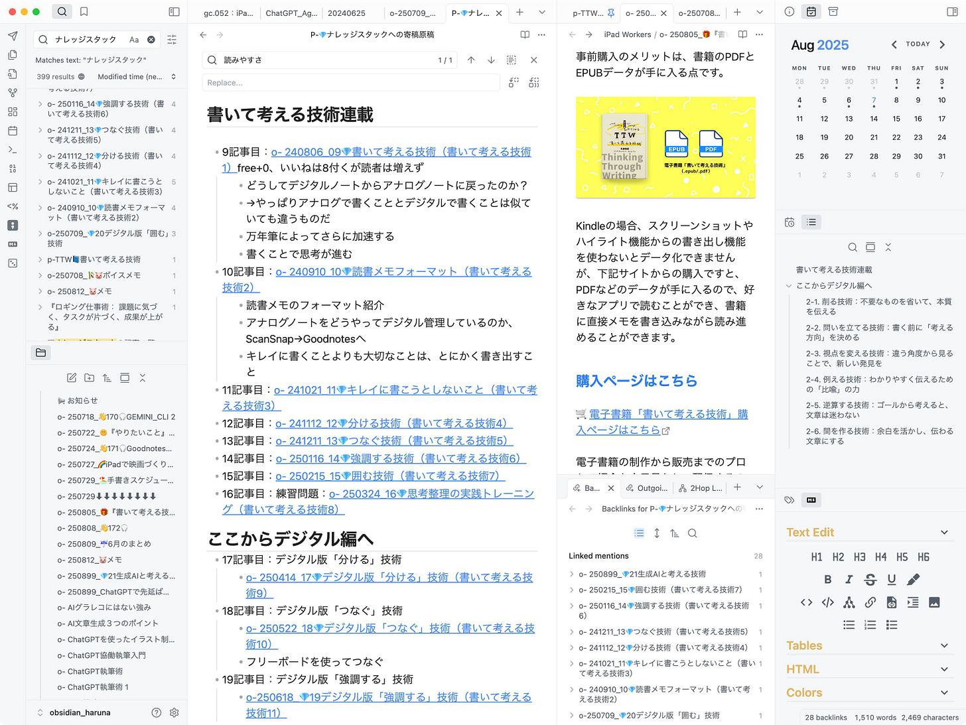Viewport: 966px width, 725px height.
Task: Apply strikethrough formatting in Text Edit panel
Action: tap(870, 580)
